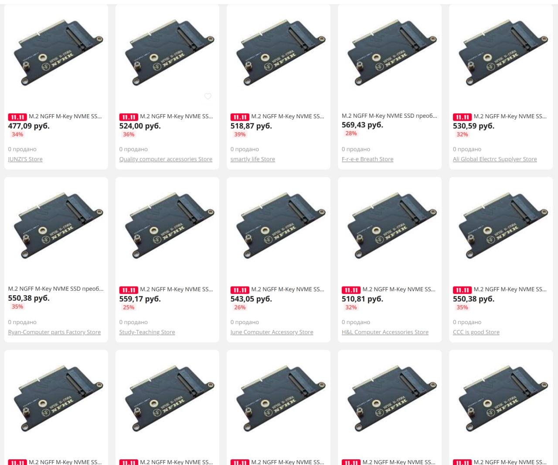The width and height of the screenshot is (558, 465).
Task: Click the 39% discount tag under 518,87 руб.
Action: 240,134
